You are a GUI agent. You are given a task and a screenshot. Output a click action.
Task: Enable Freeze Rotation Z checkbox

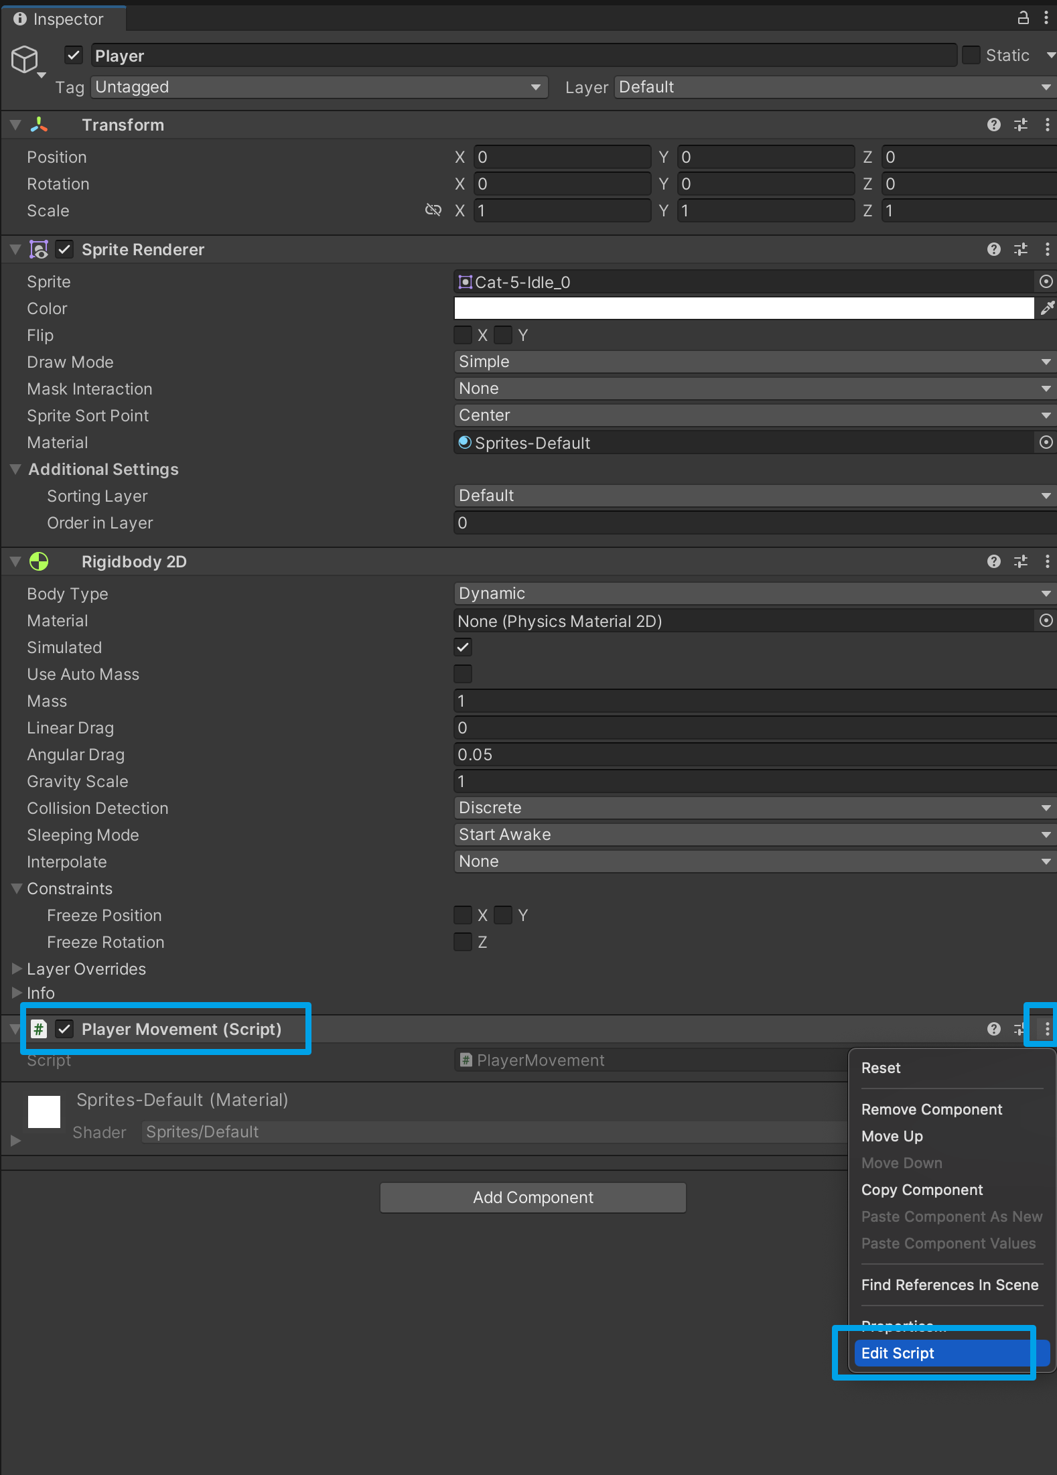click(463, 942)
